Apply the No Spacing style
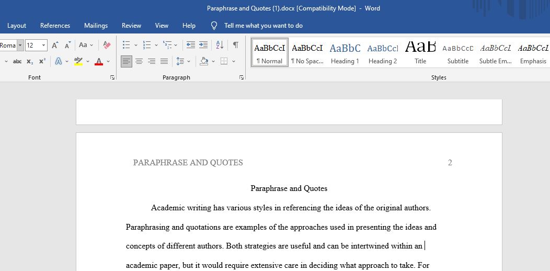 click(307, 52)
